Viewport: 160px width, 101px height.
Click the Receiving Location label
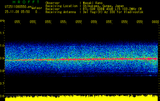62,6
